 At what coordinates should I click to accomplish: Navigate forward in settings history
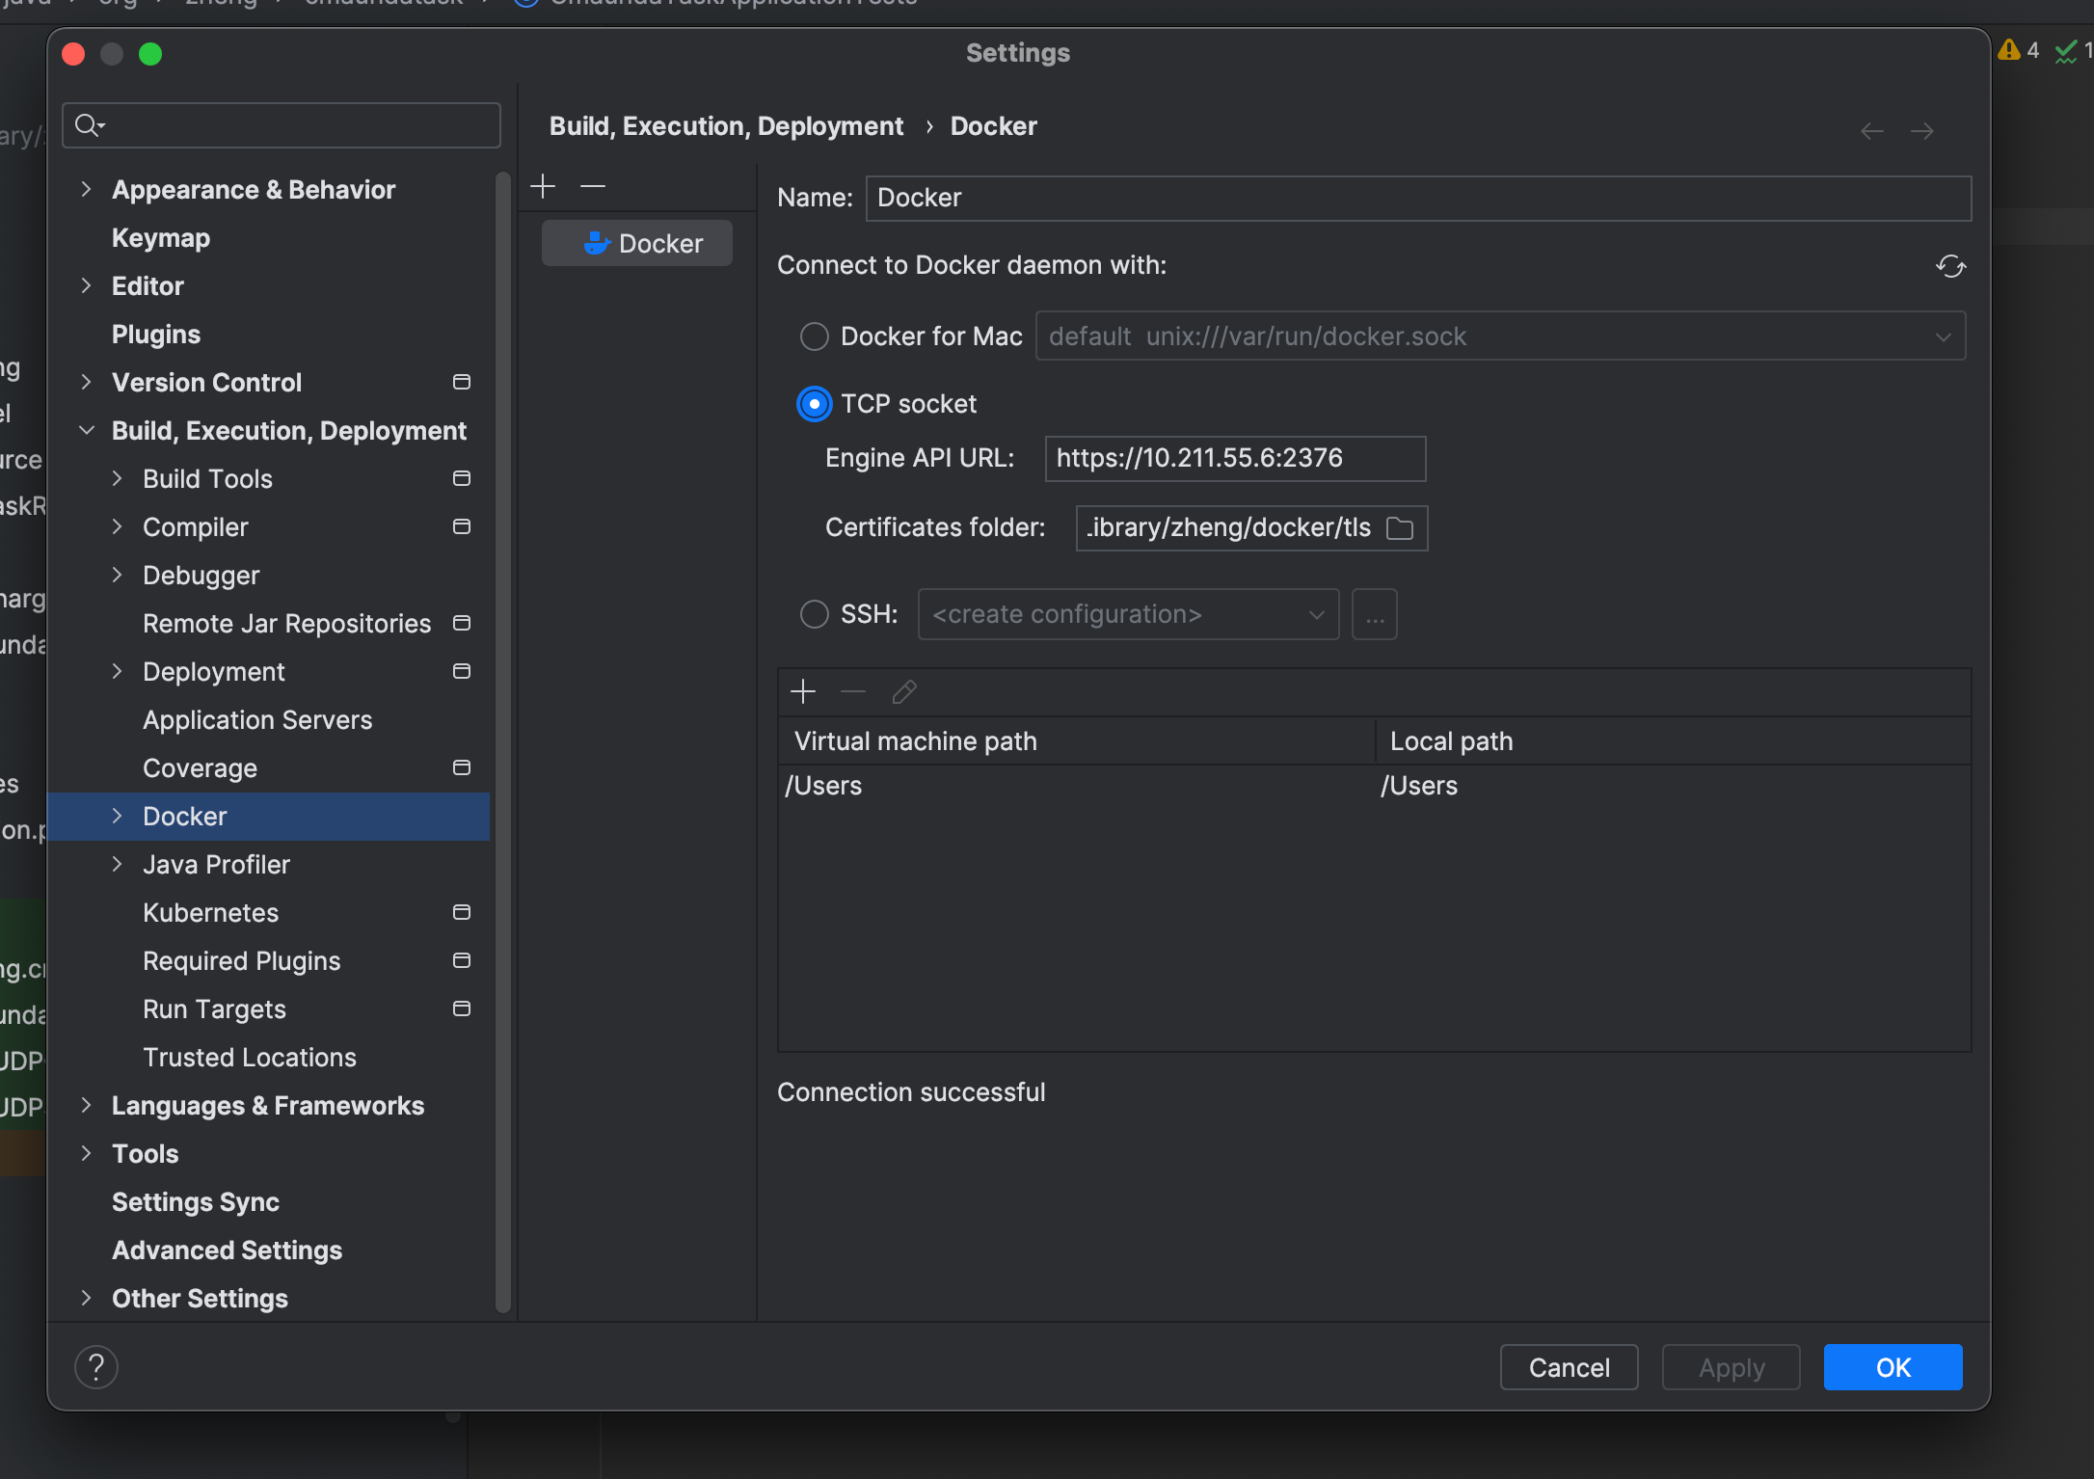pyautogui.click(x=1922, y=131)
